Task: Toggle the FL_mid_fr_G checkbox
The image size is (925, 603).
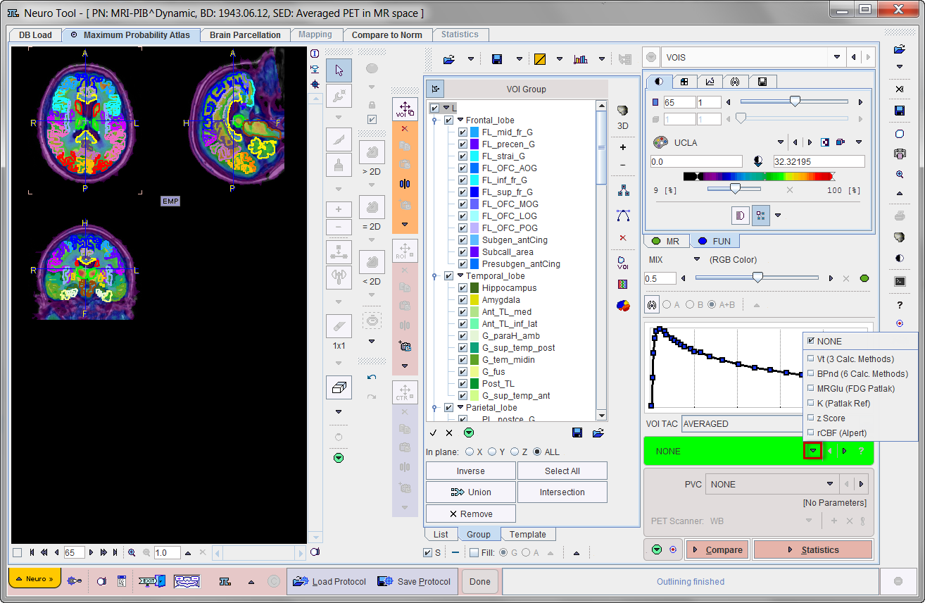Action: coord(462,132)
